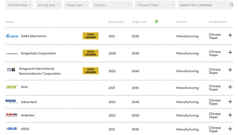Click the ASUS logo
Image resolution: width=238 pixels, height=135 pixels.
point(12,129)
